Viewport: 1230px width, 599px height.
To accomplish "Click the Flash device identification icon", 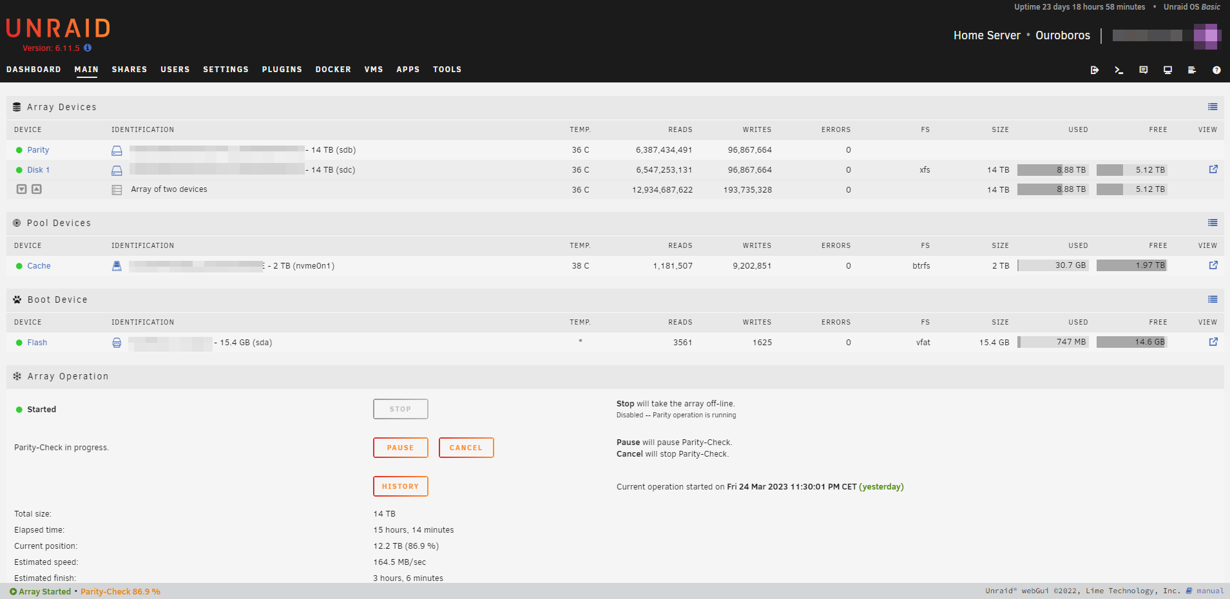I will tap(117, 343).
